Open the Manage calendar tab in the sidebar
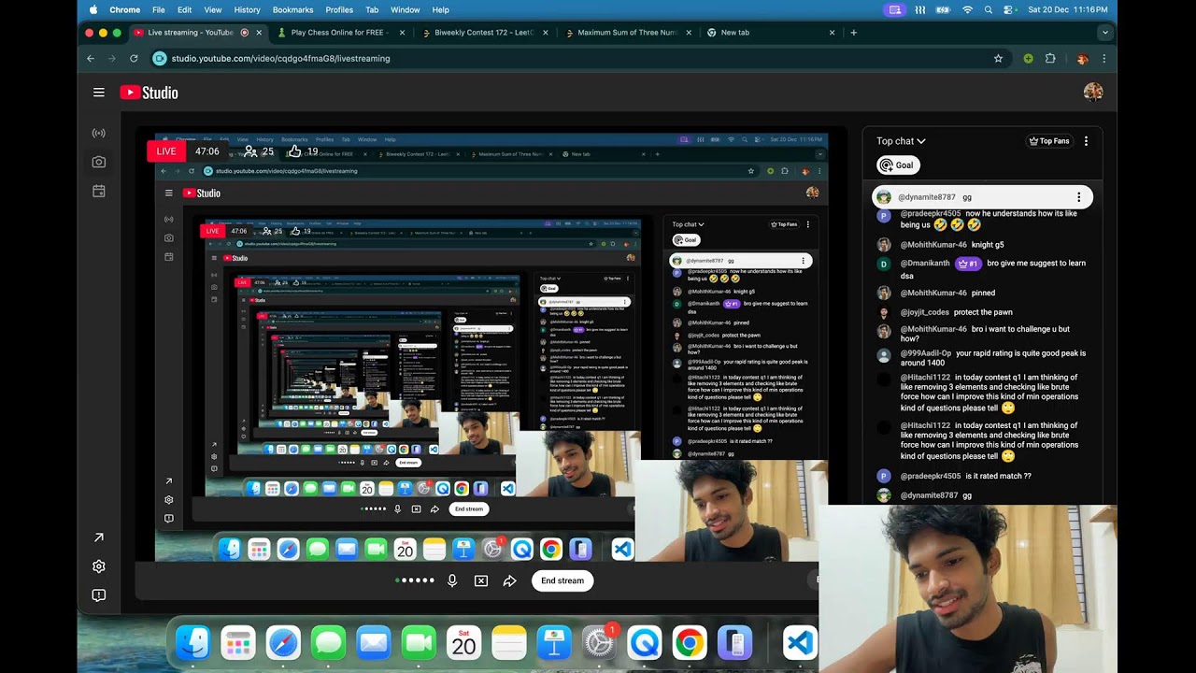The image size is (1196, 673). (x=99, y=191)
